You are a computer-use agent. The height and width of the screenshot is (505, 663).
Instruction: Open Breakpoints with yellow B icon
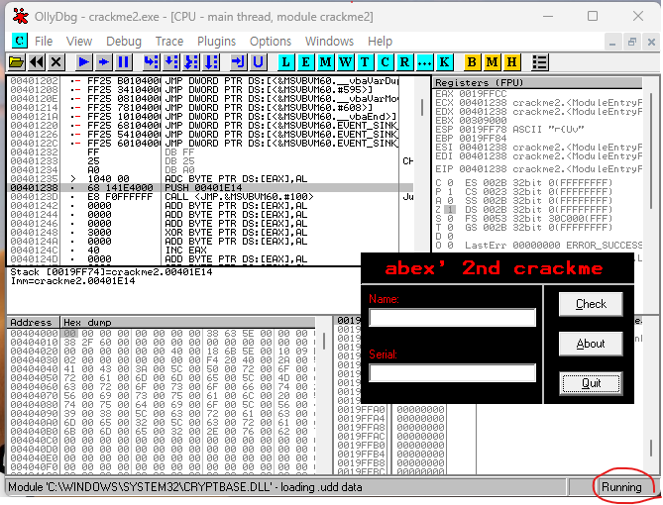click(472, 62)
